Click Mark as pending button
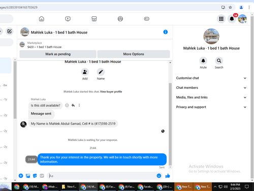The image size is (254, 191). [58, 54]
